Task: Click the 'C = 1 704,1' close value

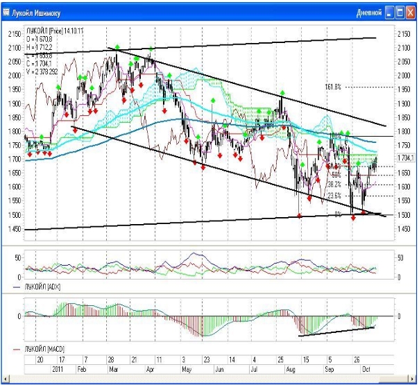Action: [39, 64]
